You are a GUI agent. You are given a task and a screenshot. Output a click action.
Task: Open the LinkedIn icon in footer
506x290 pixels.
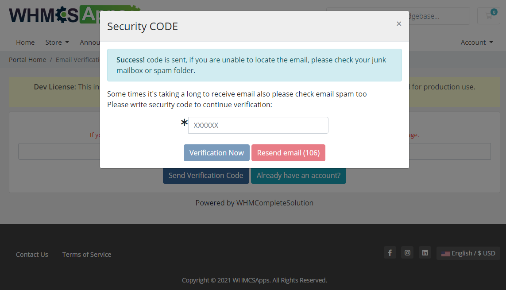(x=425, y=252)
